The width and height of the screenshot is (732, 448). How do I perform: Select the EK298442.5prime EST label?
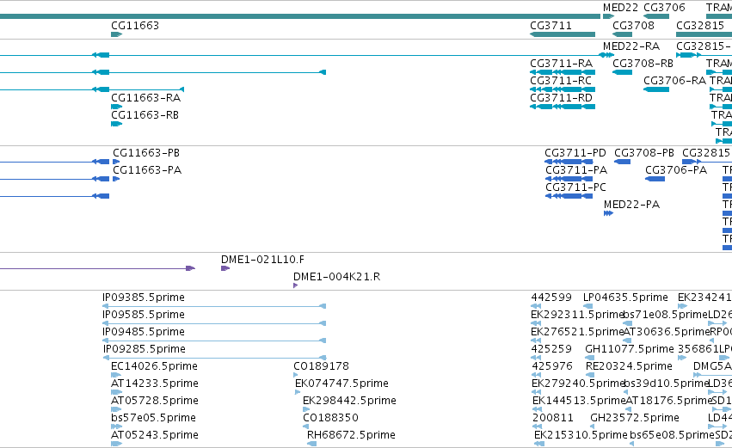pyautogui.click(x=349, y=401)
